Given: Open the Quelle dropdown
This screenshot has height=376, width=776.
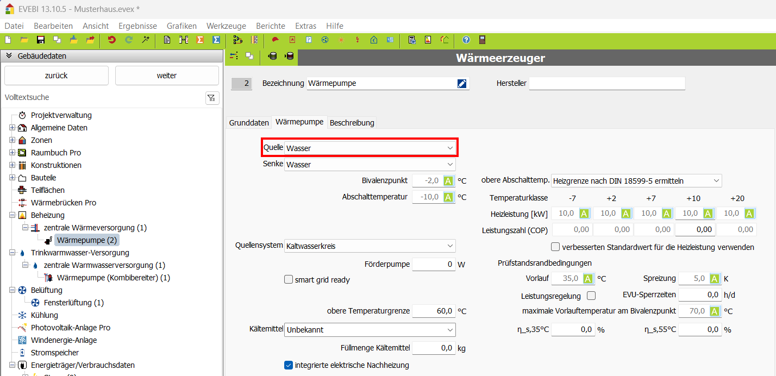Looking at the screenshot, I should pyautogui.click(x=370, y=148).
